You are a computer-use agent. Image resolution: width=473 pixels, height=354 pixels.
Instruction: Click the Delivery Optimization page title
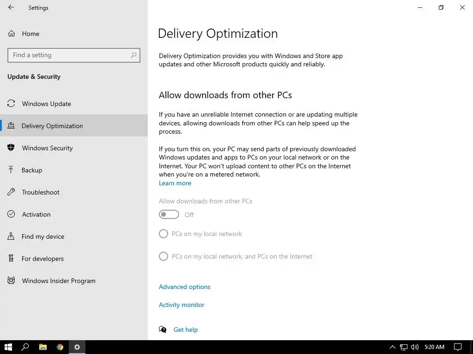pos(218,33)
